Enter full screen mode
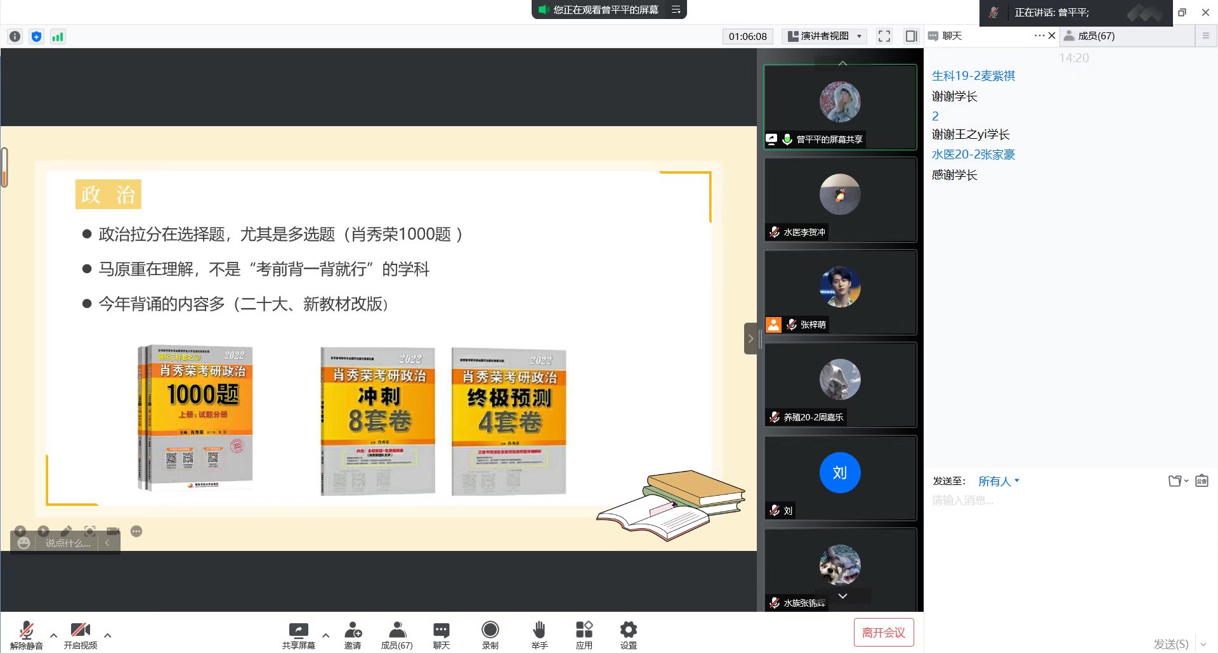The image size is (1218, 653). (884, 36)
